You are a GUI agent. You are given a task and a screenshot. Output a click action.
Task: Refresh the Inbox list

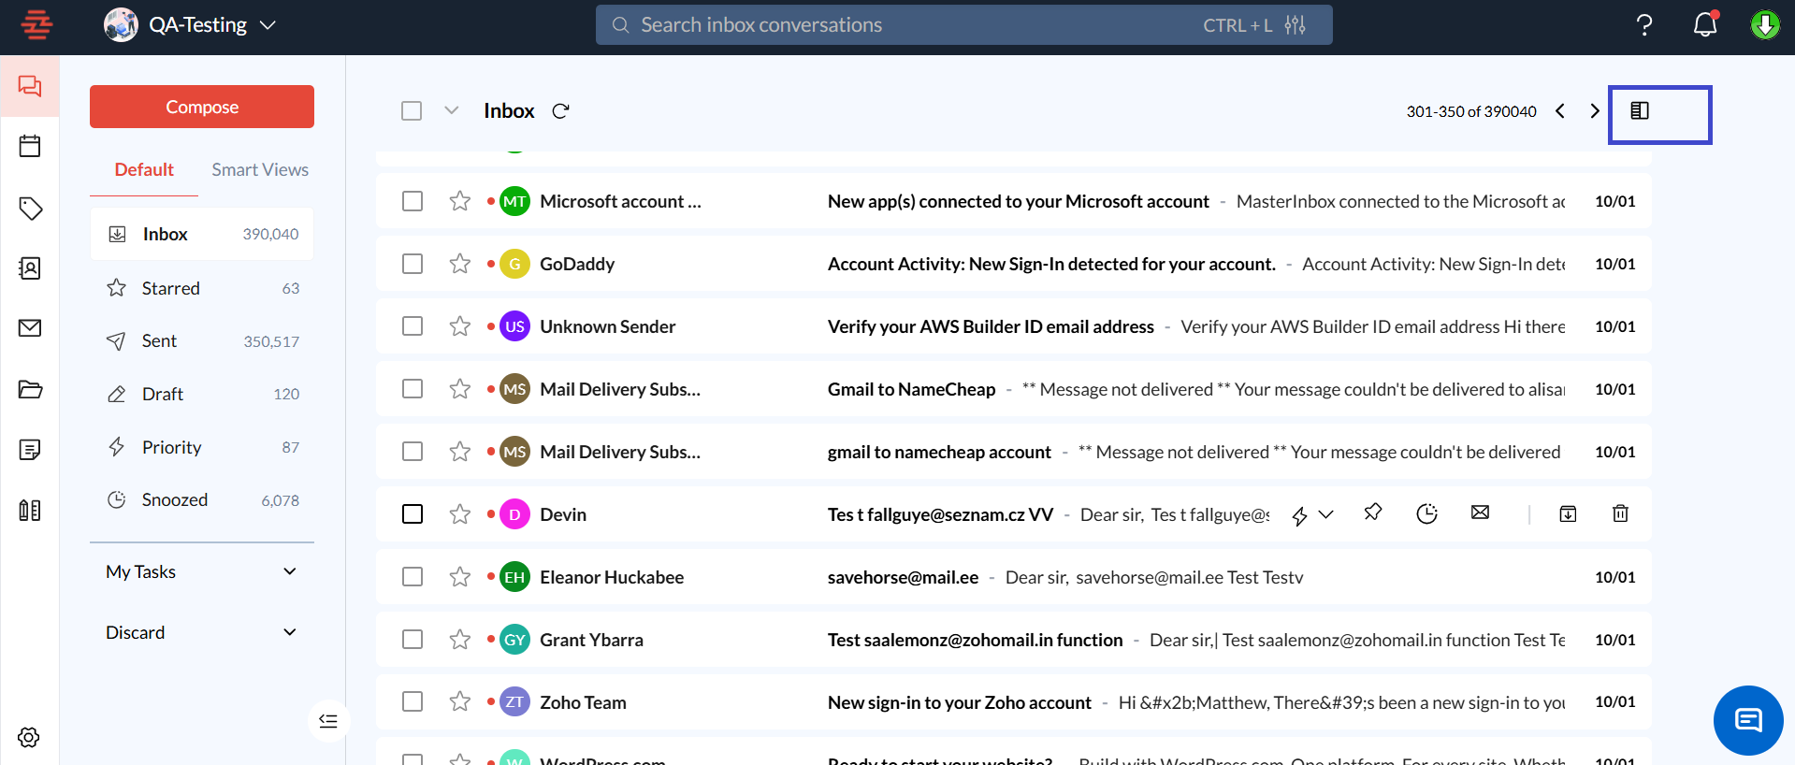(560, 111)
